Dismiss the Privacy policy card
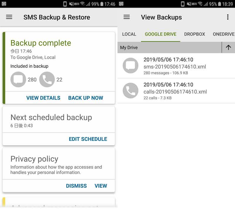Viewport: 235px width, 209px height. tap(76, 186)
